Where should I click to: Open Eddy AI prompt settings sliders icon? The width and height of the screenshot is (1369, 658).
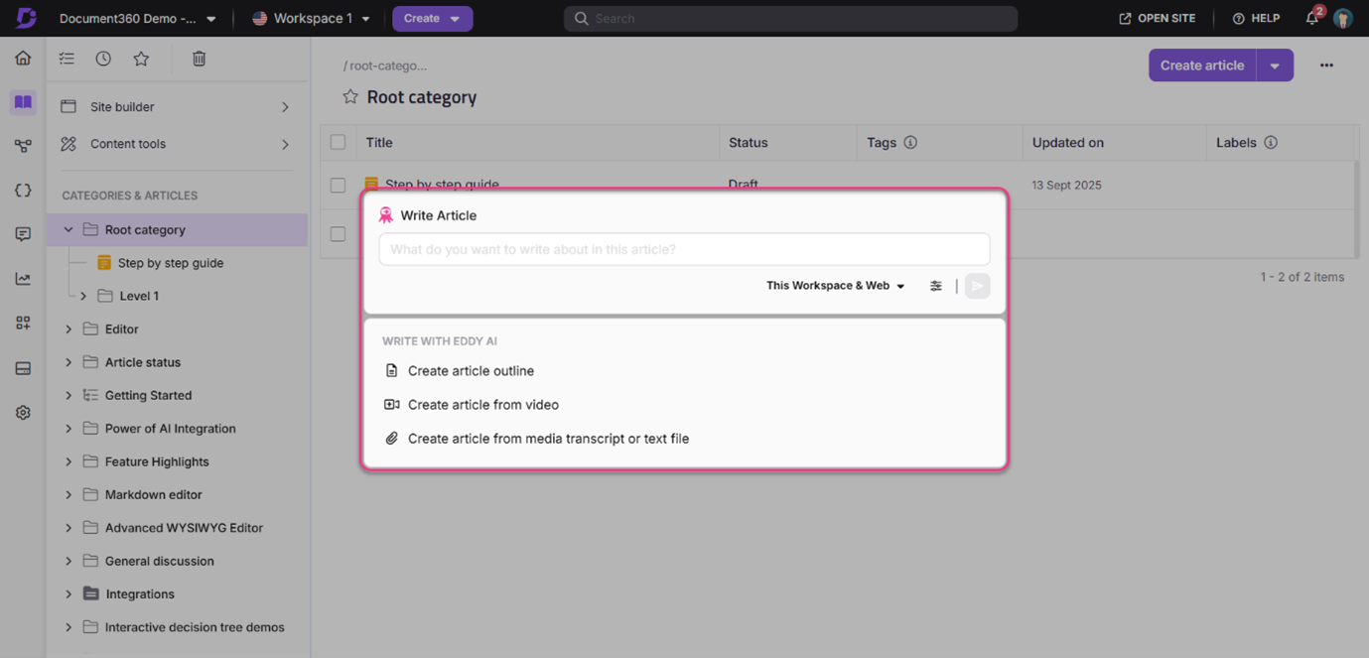pos(936,286)
